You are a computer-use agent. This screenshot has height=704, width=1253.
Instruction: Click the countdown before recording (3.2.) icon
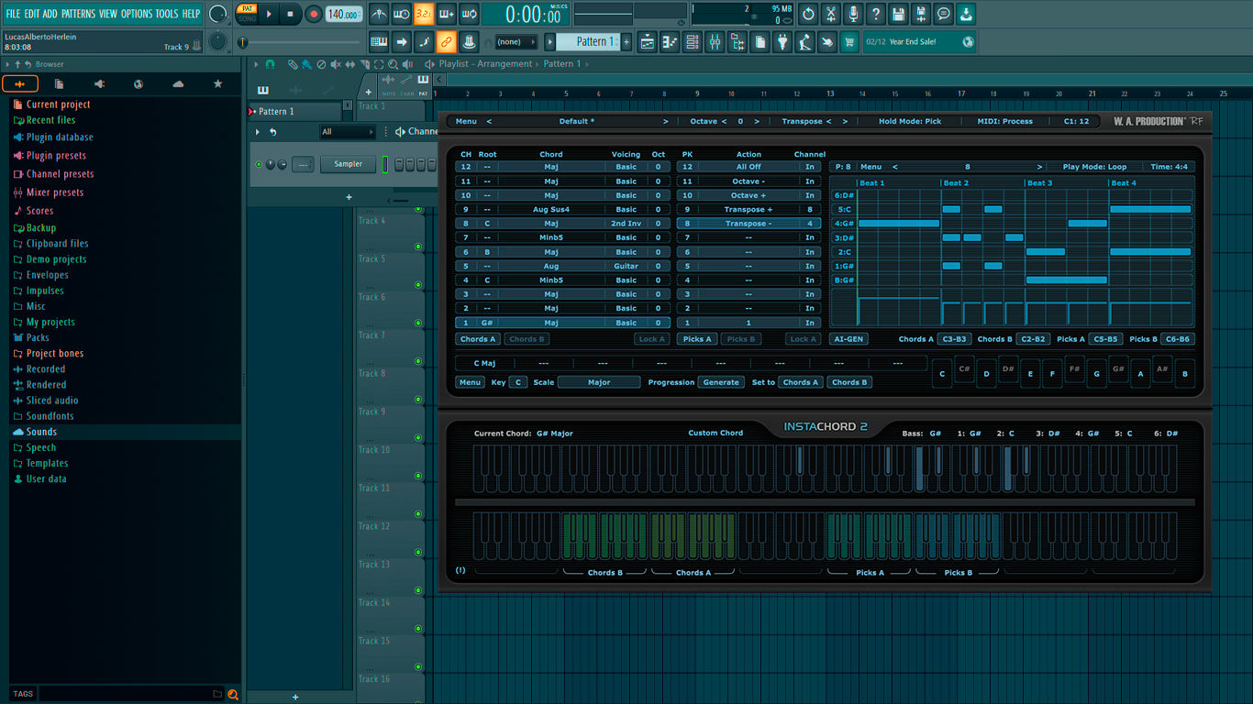point(424,15)
